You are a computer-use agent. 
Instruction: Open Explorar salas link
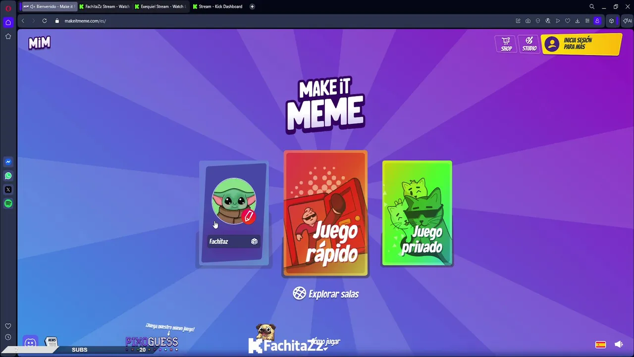[325, 294]
